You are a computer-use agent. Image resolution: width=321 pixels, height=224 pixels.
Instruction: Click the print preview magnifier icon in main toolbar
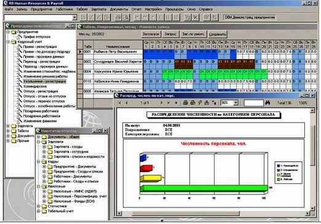pyautogui.click(x=126, y=17)
